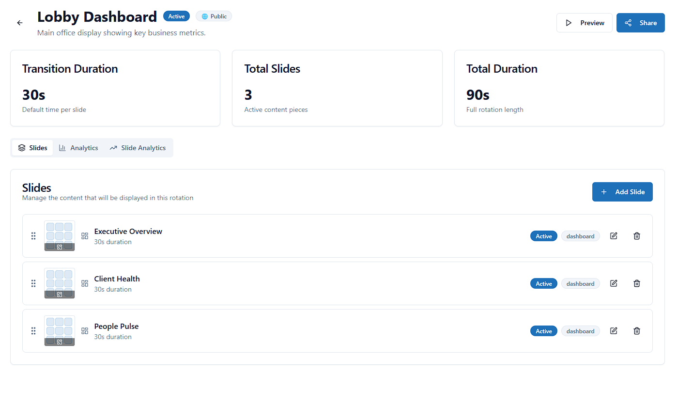Screen dimensions: 692x404
Task: Click the People Pulse drag handle
Action: pos(33,331)
